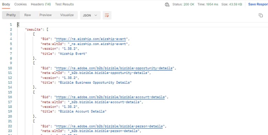Click line number 1 in gutter
This screenshot has height=135, width=268.
[x=11, y=25]
